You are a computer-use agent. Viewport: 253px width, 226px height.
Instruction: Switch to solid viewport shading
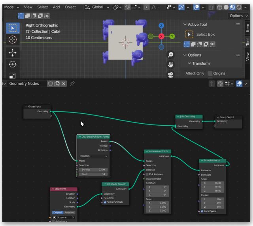tap(226, 7)
